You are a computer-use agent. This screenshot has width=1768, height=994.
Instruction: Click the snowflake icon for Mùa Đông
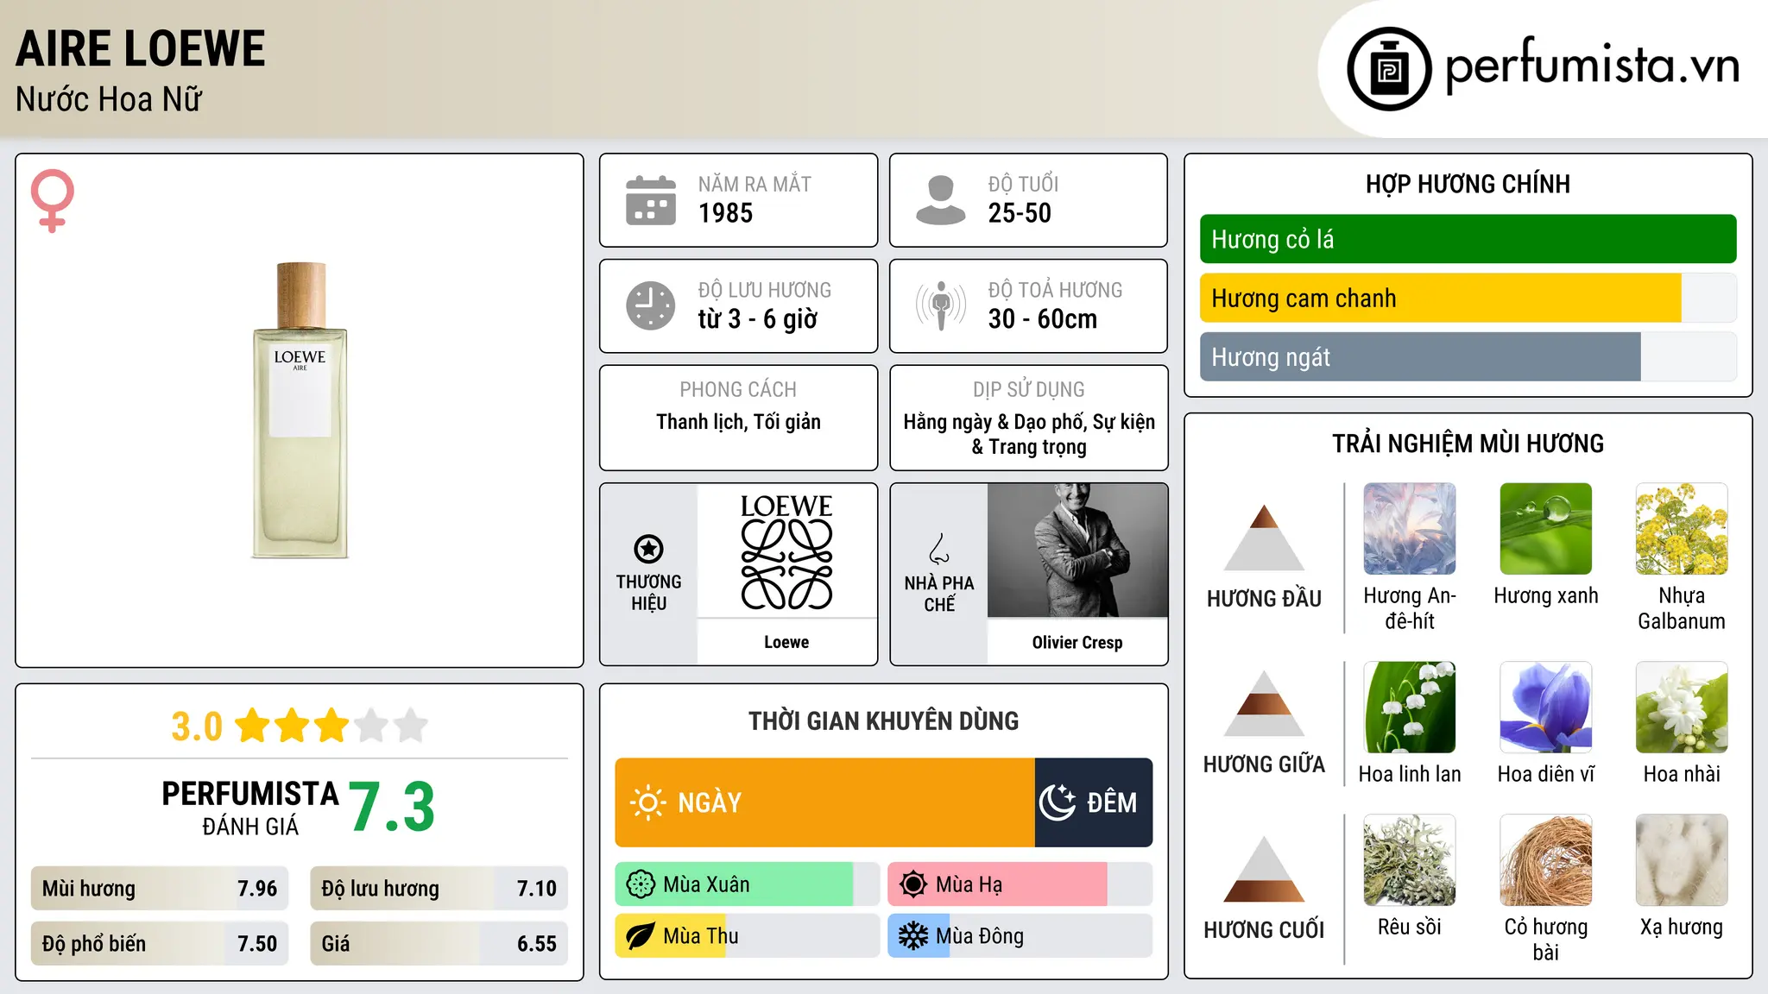913,936
